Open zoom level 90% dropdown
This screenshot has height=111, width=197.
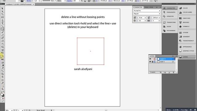tap(12, 110)
